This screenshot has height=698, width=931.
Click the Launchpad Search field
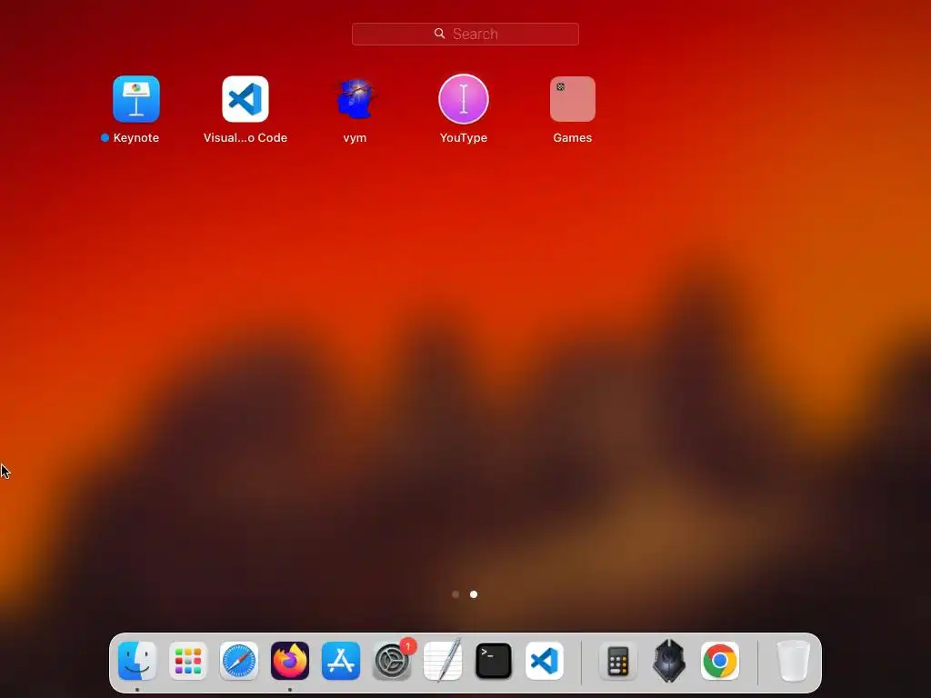[465, 34]
